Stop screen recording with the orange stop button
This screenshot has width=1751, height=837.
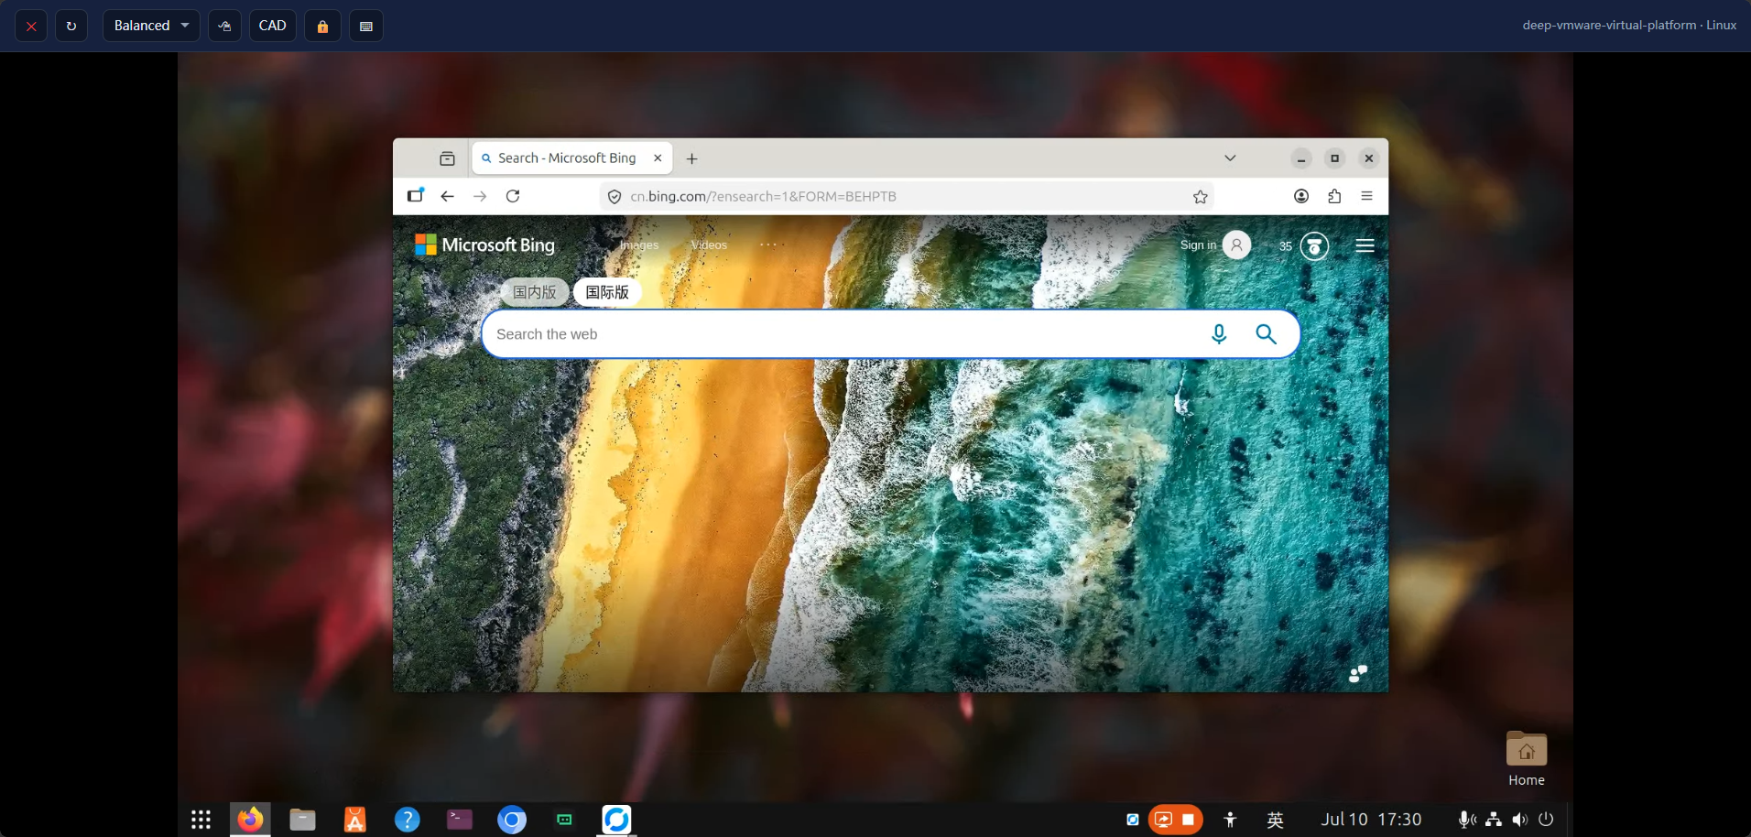click(1188, 820)
